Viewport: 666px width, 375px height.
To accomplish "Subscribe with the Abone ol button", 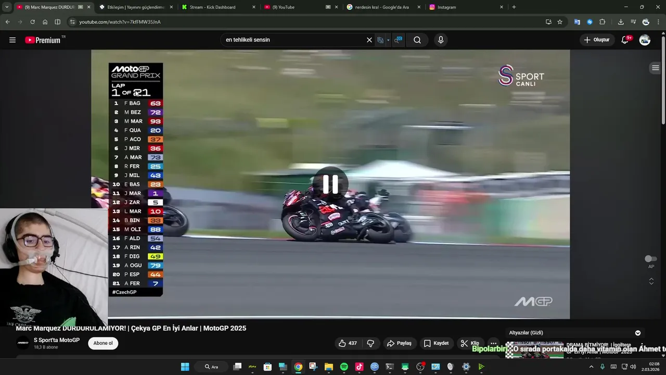I will (103, 343).
